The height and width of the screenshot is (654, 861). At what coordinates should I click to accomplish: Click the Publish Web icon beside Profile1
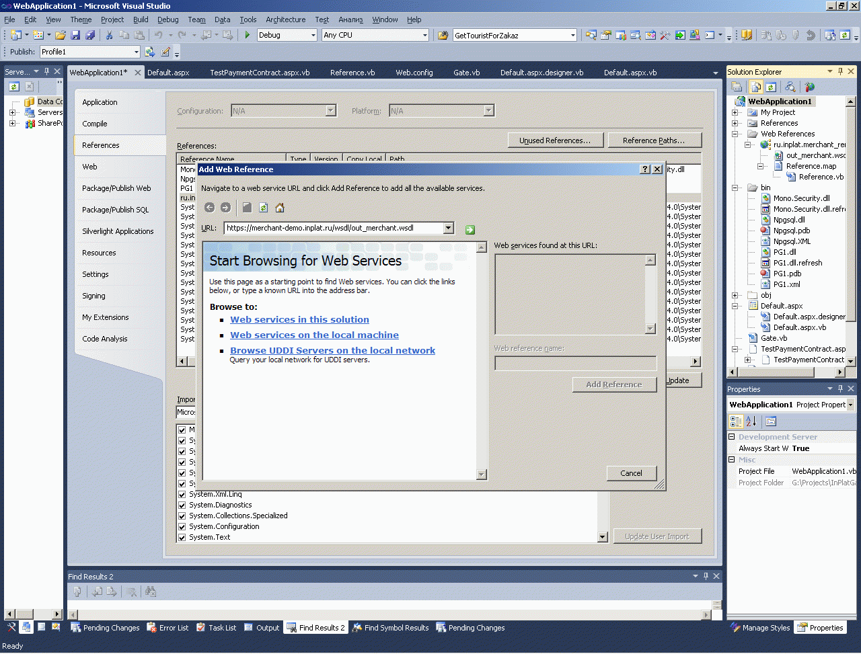[150, 52]
